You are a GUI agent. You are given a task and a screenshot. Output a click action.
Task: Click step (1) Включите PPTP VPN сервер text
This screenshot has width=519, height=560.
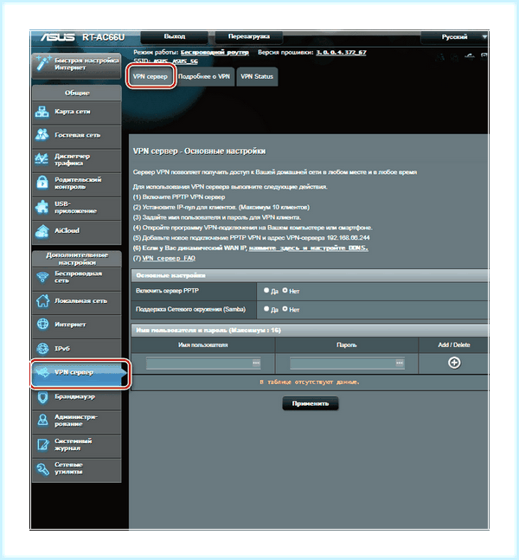[x=179, y=197]
